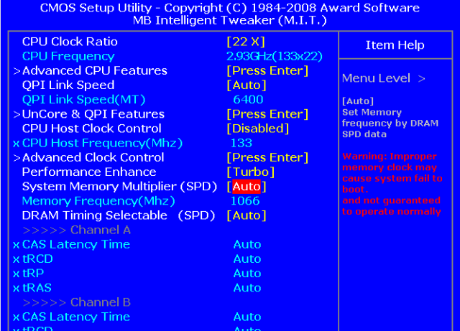Select the DRAM Timing Selectable (SPD) label
This screenshot has height=331, width=460.
tap(119, 215)
